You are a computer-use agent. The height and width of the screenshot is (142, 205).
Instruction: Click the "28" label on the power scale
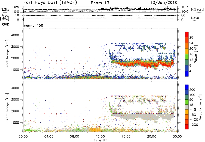pos(191,37)
